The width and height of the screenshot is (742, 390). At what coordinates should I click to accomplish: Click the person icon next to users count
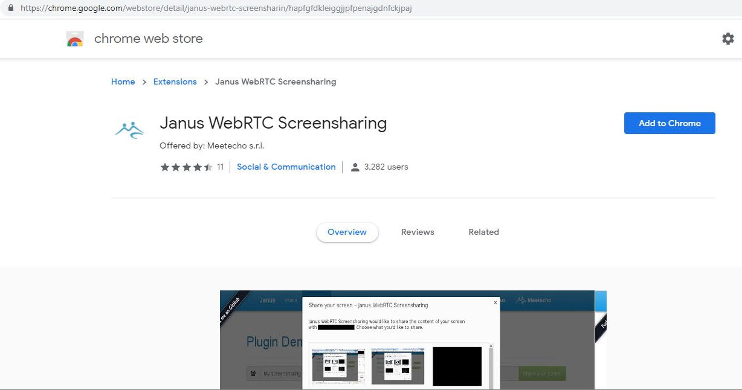(355, 167)
